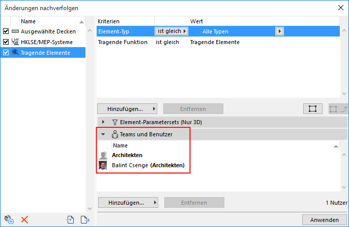Click the import scheme icon
The height and width of the screenshot is (227, 349).
pyautogui.click(x=70, y=220)
